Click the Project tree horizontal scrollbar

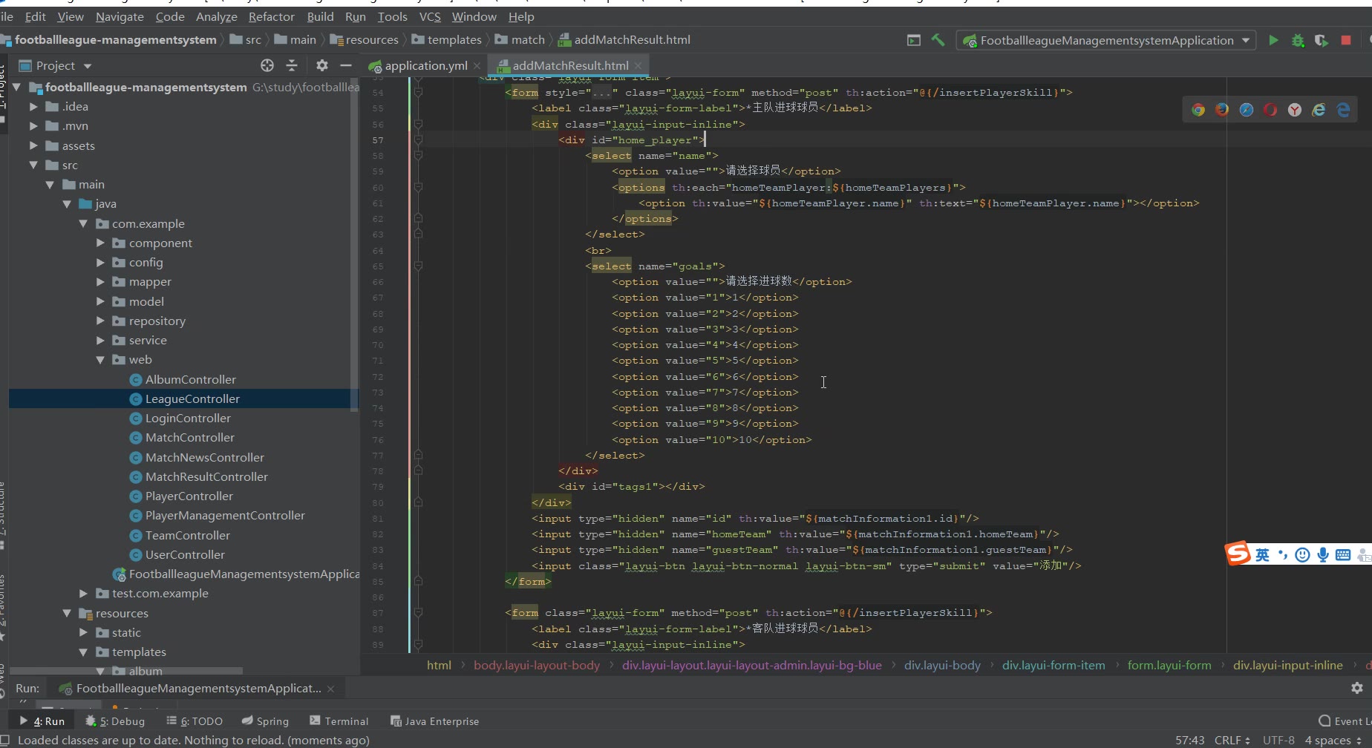pyautogui.click(x=126, y=671)
